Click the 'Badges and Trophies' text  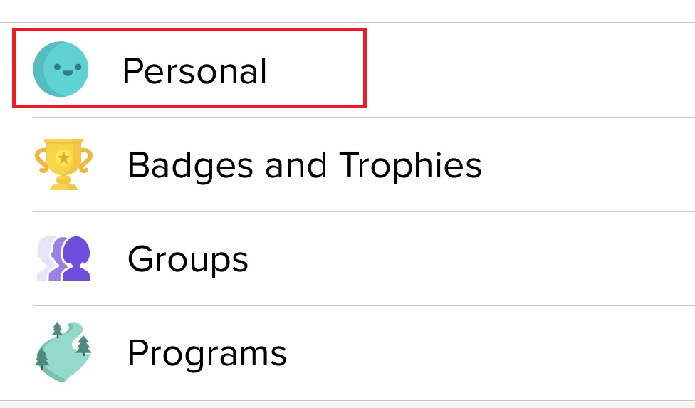tap(304, 164)
